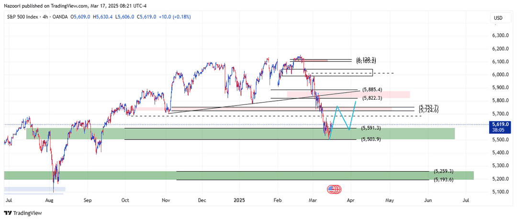Select the low value L5,606.0
The width and height of the screenshot is (517, 220).
[x=124, y=16]
